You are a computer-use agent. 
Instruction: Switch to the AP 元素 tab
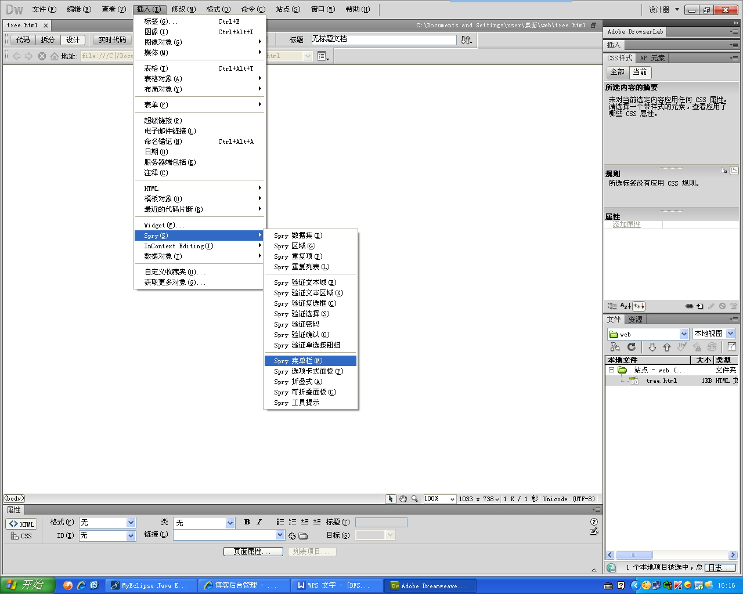(x=652, y=58)
